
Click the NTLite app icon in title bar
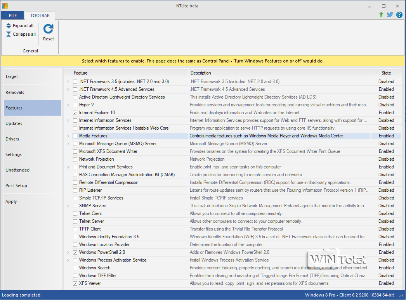point(5,6)
